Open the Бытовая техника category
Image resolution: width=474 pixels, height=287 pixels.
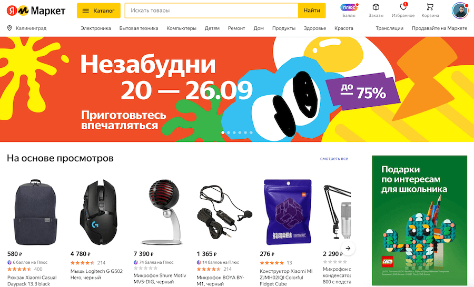(139, 28)
